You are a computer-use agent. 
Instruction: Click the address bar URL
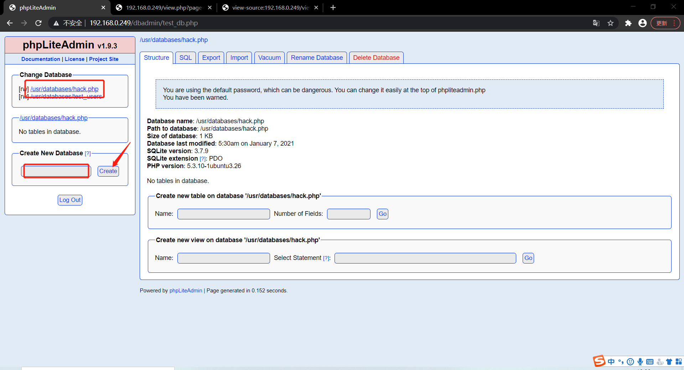point(144,23)
